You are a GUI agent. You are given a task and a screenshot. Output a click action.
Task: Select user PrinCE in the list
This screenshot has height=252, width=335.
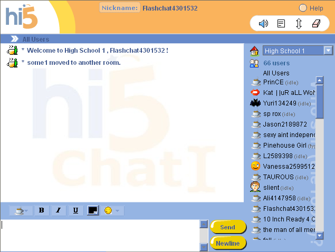click(281, 82)
